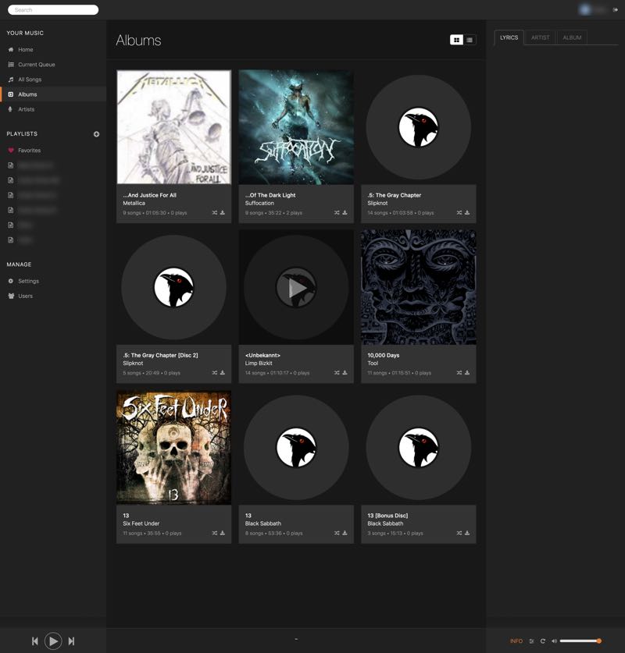The image size is (625, 653).
Task: Click the Metallica album cover
Action: point(174,127)
